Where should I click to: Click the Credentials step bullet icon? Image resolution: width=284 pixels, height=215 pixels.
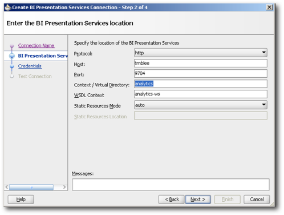pyautogui.click(x=12, y=66)
